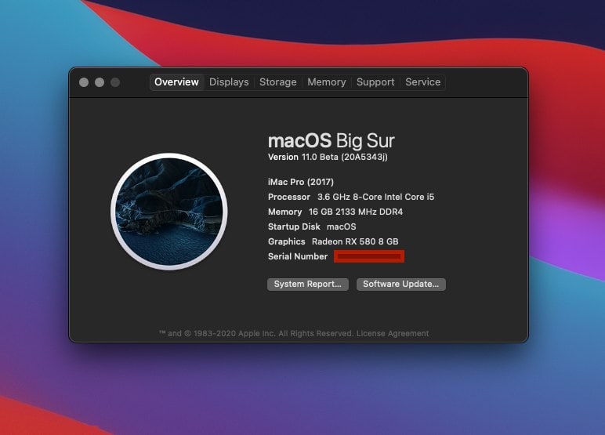
Task: Go to the Storage tab
Action: (x=278, y=82)
